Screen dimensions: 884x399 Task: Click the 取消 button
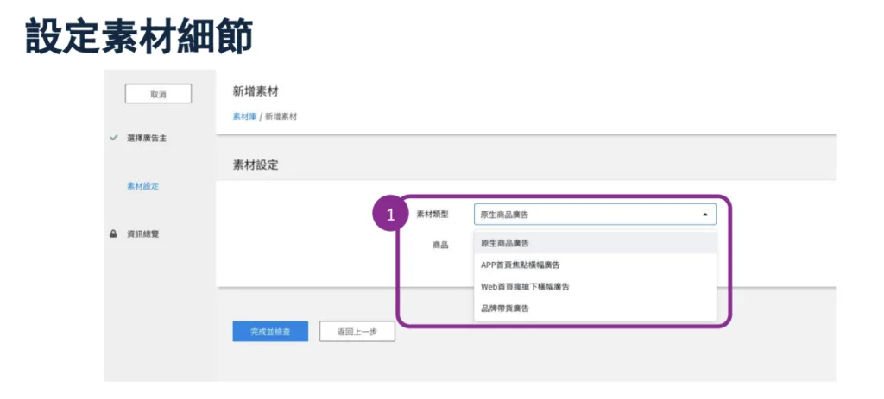pyautogui.click(x=158, y=94)
